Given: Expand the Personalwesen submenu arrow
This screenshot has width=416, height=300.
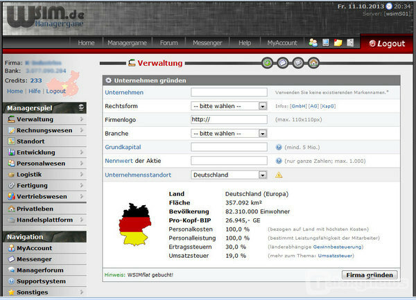Looking at the screenshot, I should (81, 164).
